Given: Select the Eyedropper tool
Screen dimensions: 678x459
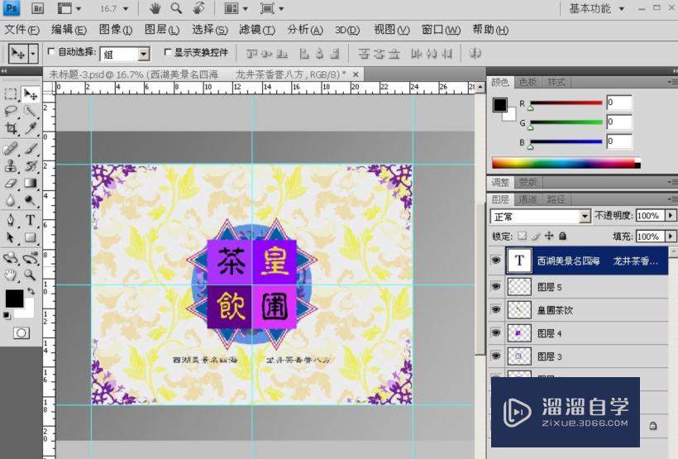Looking at the screenshot, I should click(31, 128).
